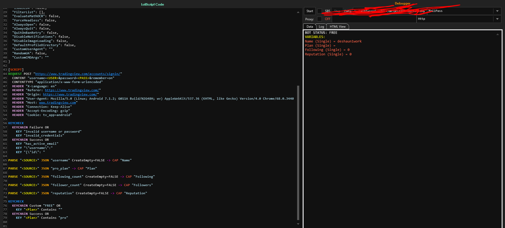The width and height of the screenshot is (505, 228).
Task: Click the [SCRIPT] section line
Action: coord(16,70)
